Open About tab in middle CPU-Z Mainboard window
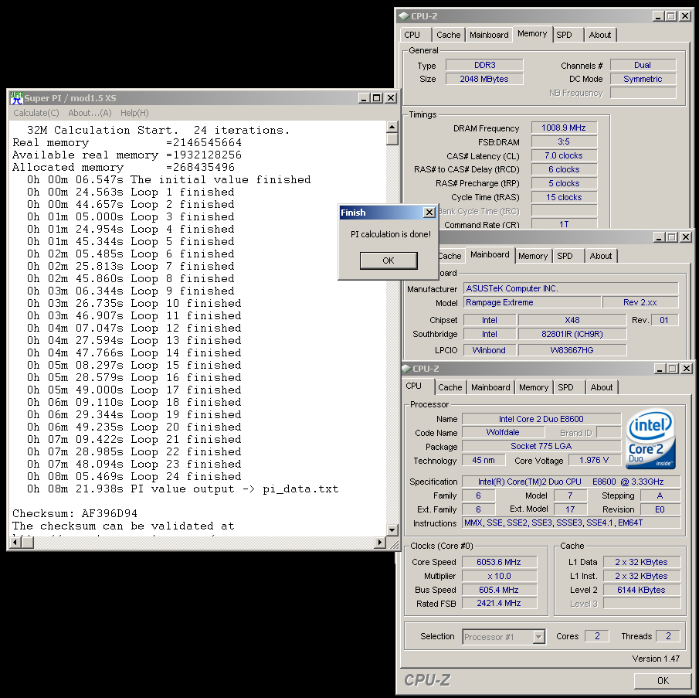Viewport: 699px width, 698px height. point(601,256)
